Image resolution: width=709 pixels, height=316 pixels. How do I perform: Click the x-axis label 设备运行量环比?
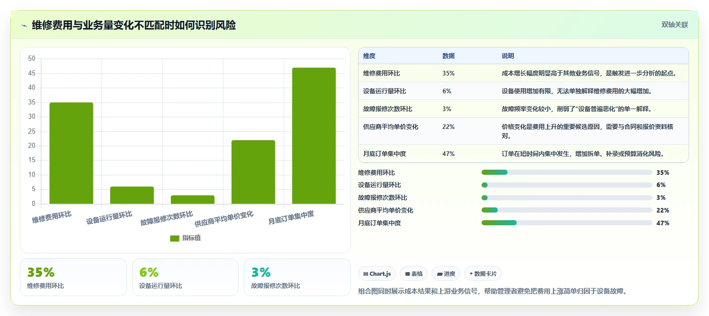click(x=109, y=218)
